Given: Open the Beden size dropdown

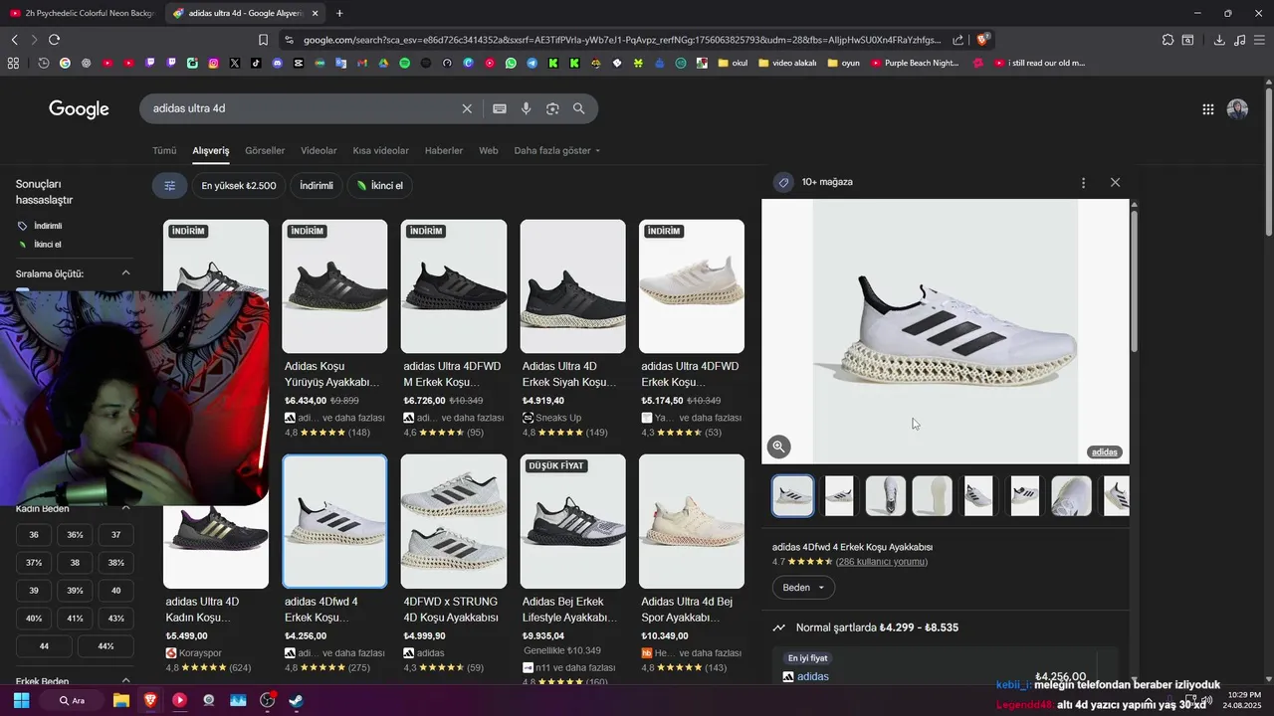Looking at the screenshot, I should pos(803,588).
